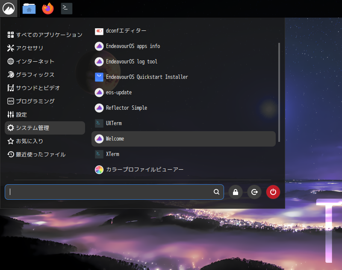This screenshot has width=342, height=270.
Task: Open the home folder file manager
Action: tap(29, 9)
